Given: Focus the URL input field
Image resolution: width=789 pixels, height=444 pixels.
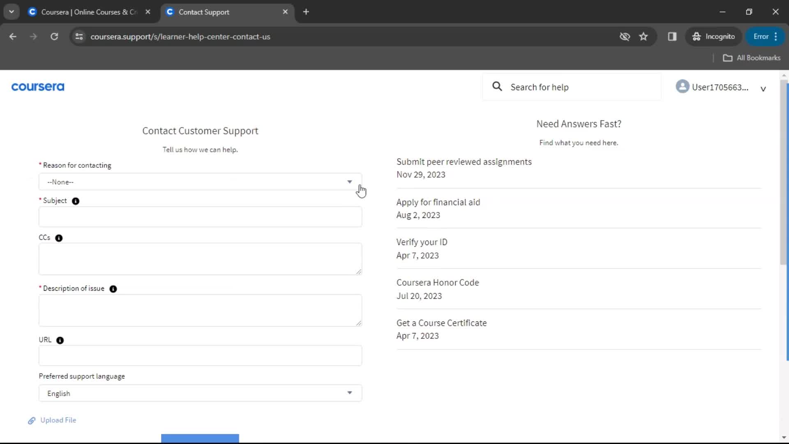Looking at the screenshot, I should (x=200, y=356).
